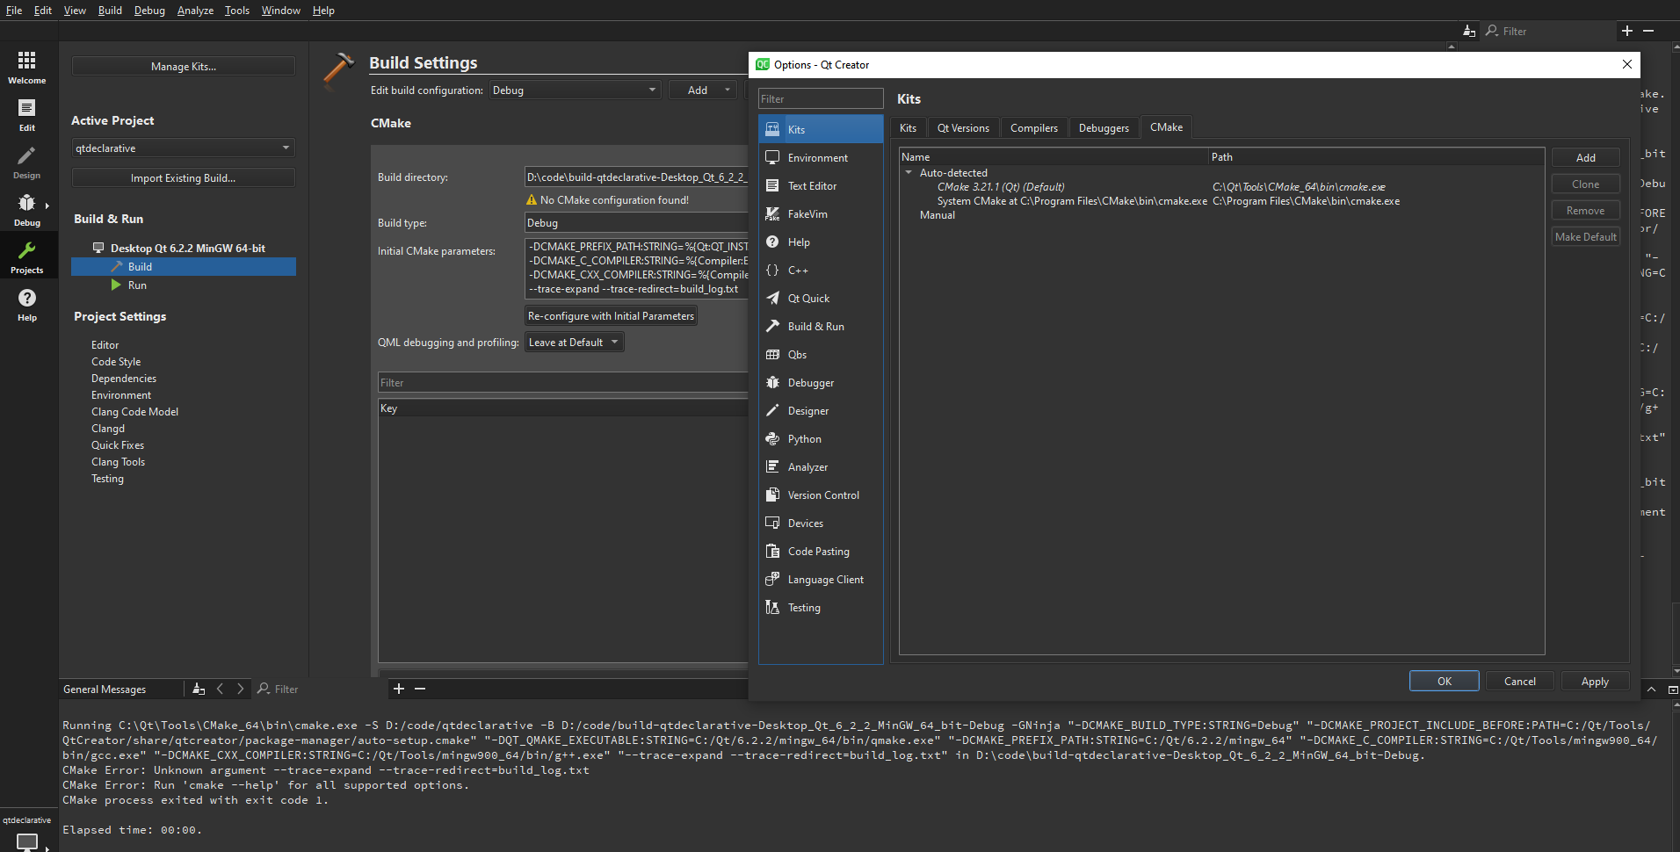Go to next item in messages
The image size is (1680, 852).
240,689
